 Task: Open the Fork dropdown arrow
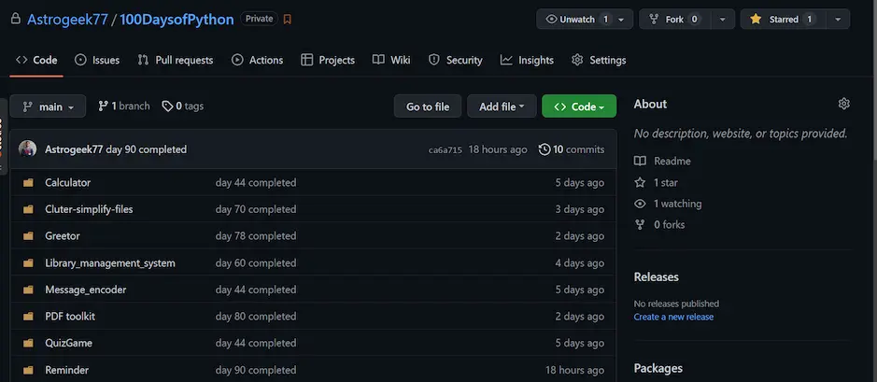tap(723, 19)
